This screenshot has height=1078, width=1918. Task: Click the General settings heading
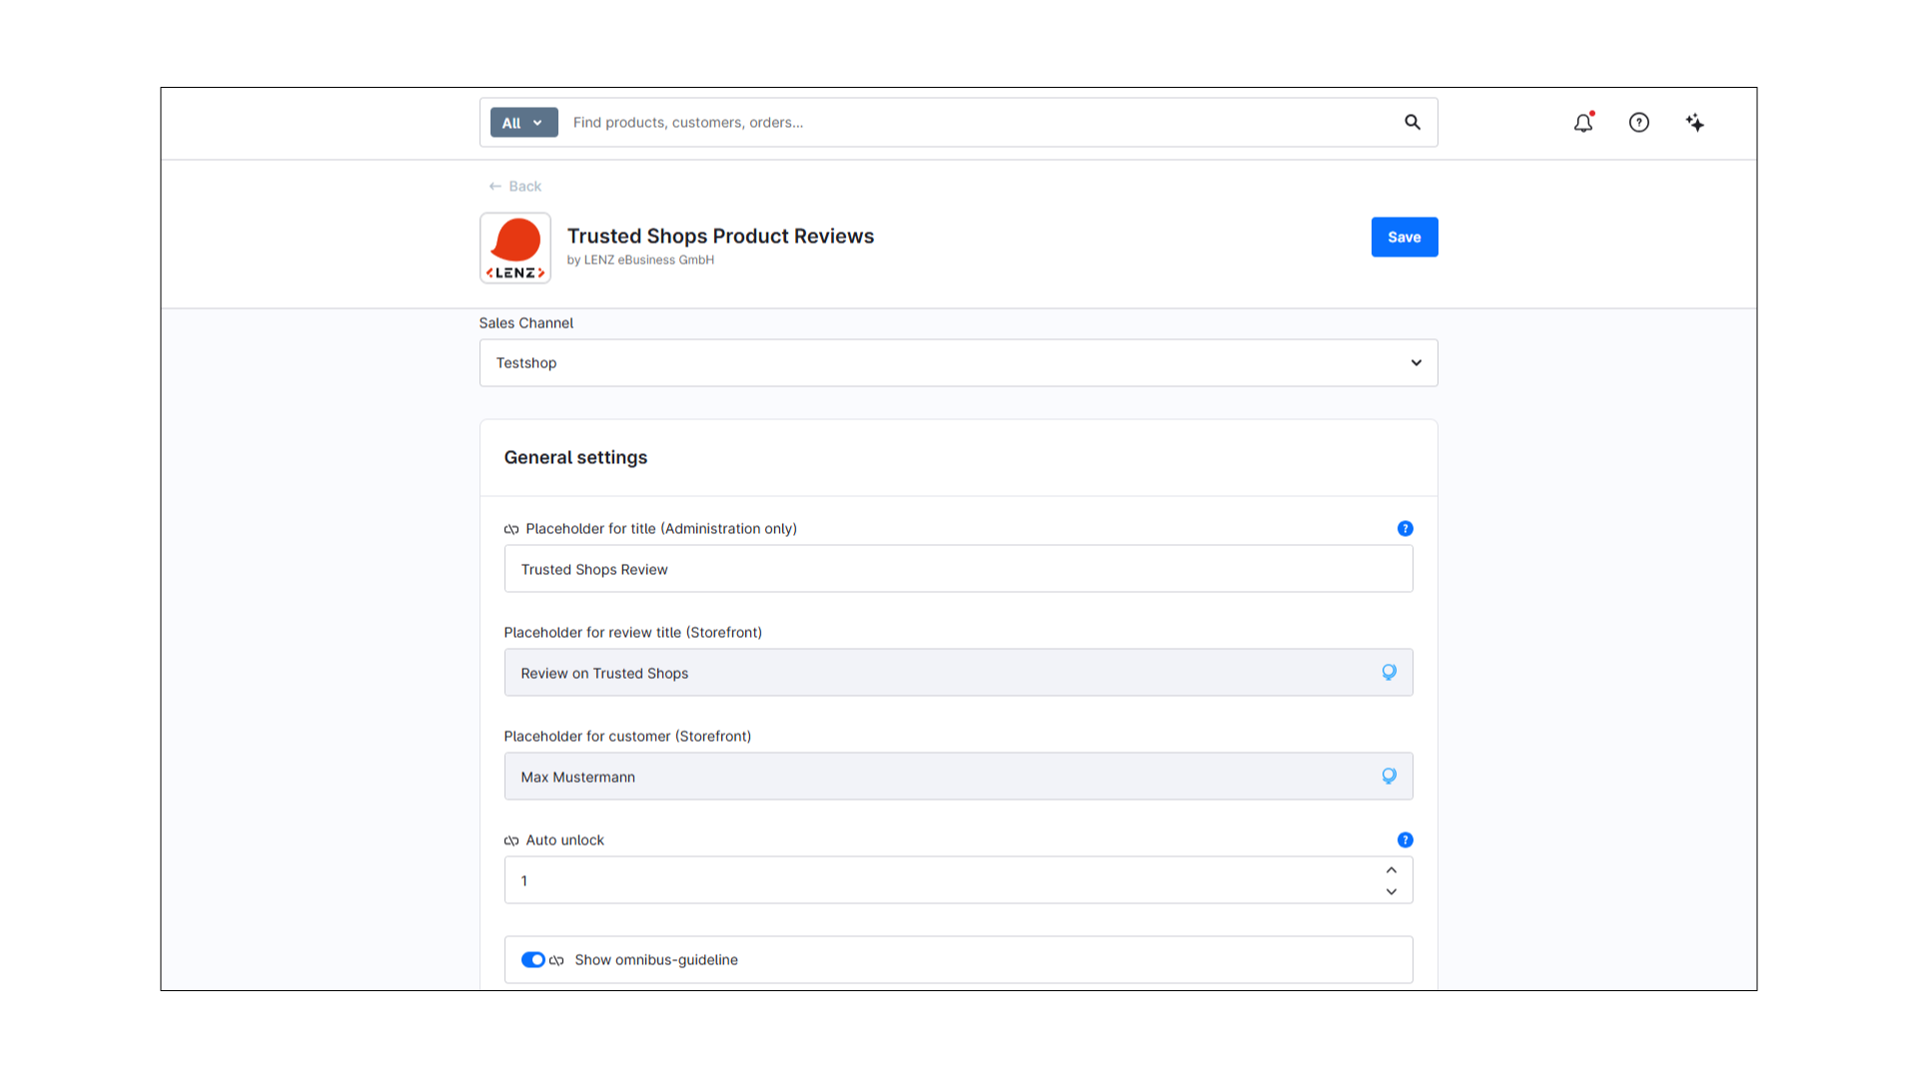[x=575, y=458]
